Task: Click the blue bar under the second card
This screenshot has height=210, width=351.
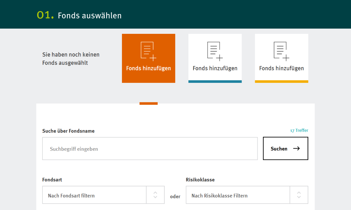Action: (215, 81)
